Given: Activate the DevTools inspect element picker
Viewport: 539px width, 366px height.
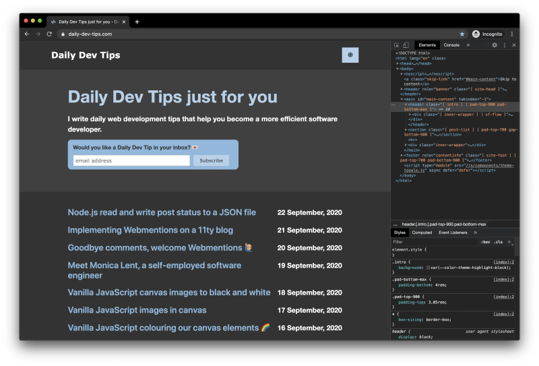Looking at the screenshot, I should [396, 45].
